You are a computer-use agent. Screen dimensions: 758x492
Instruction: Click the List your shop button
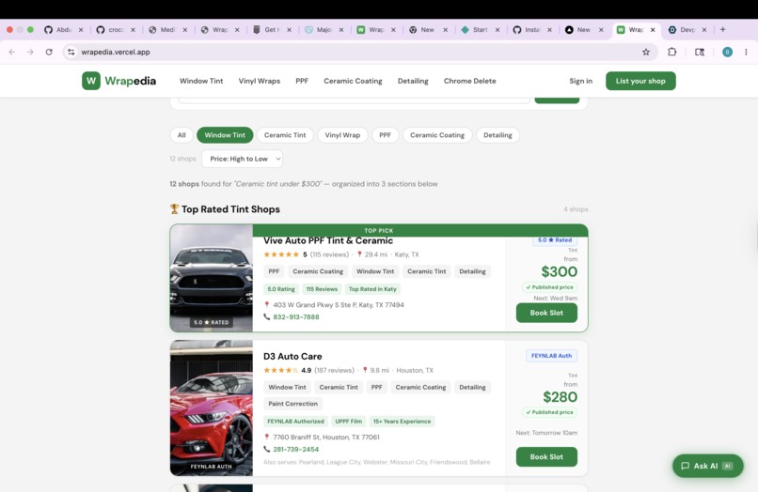click(640, 81)
